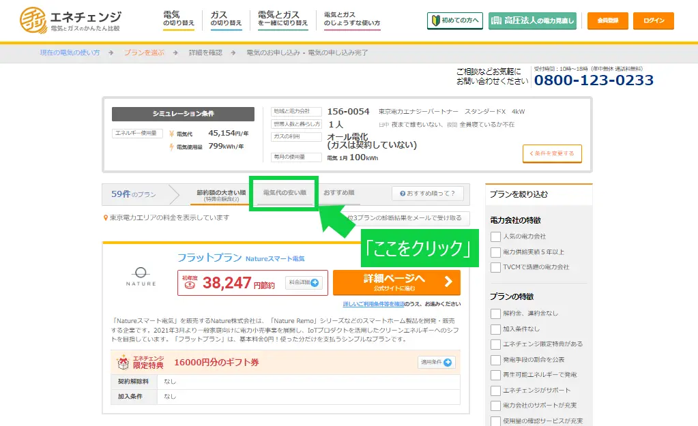Click the 38,247 円節約 amount

point(239,283)
